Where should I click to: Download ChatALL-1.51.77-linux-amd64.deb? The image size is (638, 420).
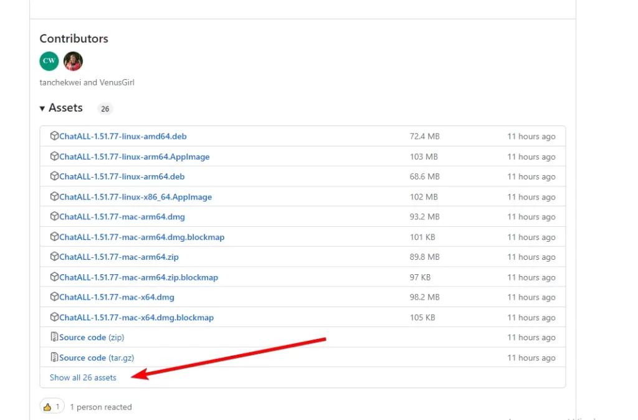(123, 136)
